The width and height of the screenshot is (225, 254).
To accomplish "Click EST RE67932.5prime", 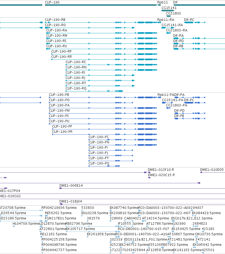I will 175,245.
